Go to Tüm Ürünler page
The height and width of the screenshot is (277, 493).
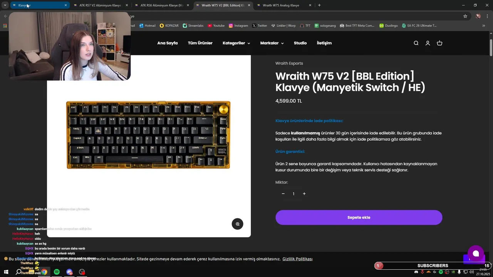(200, 43)
